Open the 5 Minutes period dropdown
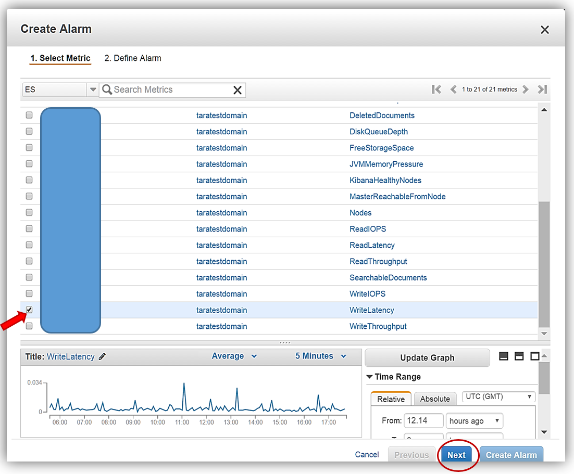The width and height of the screenshot is (574, 474). point(320,356)
